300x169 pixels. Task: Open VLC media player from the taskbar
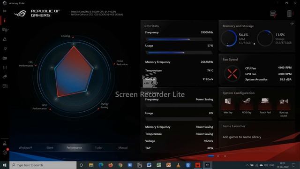[178, 165]
